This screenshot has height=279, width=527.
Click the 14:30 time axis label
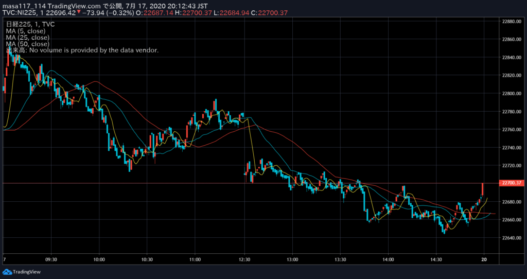(x=436, y=259)
